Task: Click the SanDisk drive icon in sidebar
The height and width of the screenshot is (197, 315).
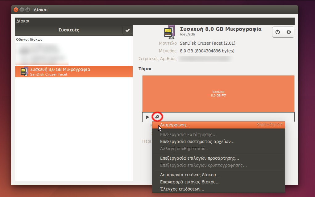Action: tap(24, 71)
